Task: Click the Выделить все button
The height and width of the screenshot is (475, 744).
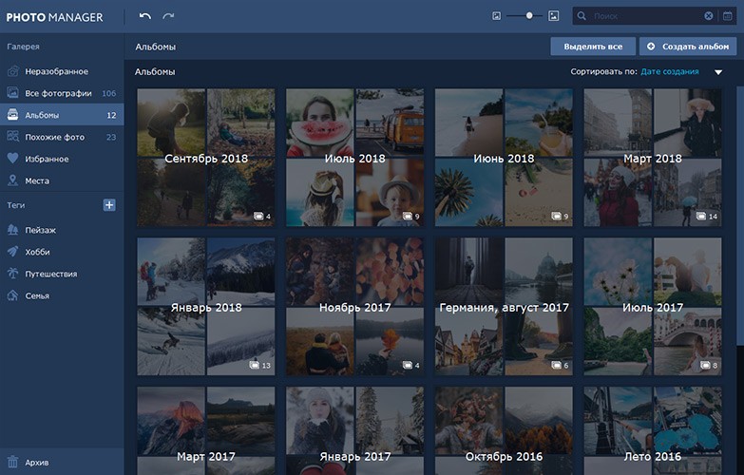Action: point(593,47)
